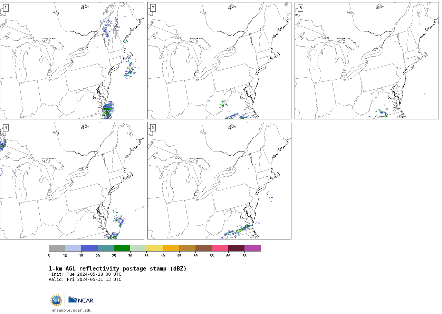Viewport: 442px width, 314px height.
Task: Click the tan 45-50 dBZ swatch
Action: (x=188, y=248)
